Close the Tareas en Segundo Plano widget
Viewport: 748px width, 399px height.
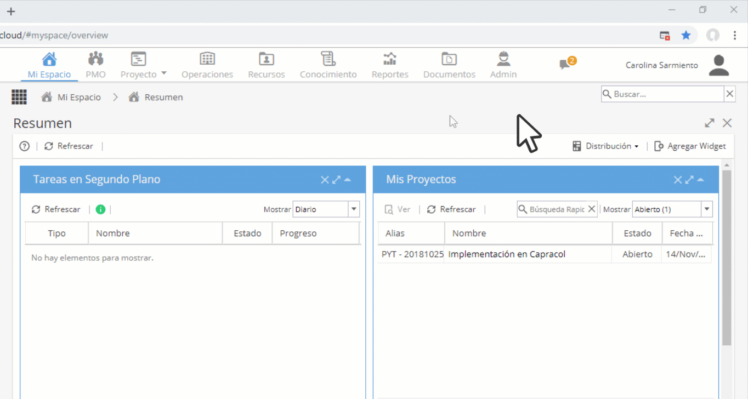tap(325, 180)
